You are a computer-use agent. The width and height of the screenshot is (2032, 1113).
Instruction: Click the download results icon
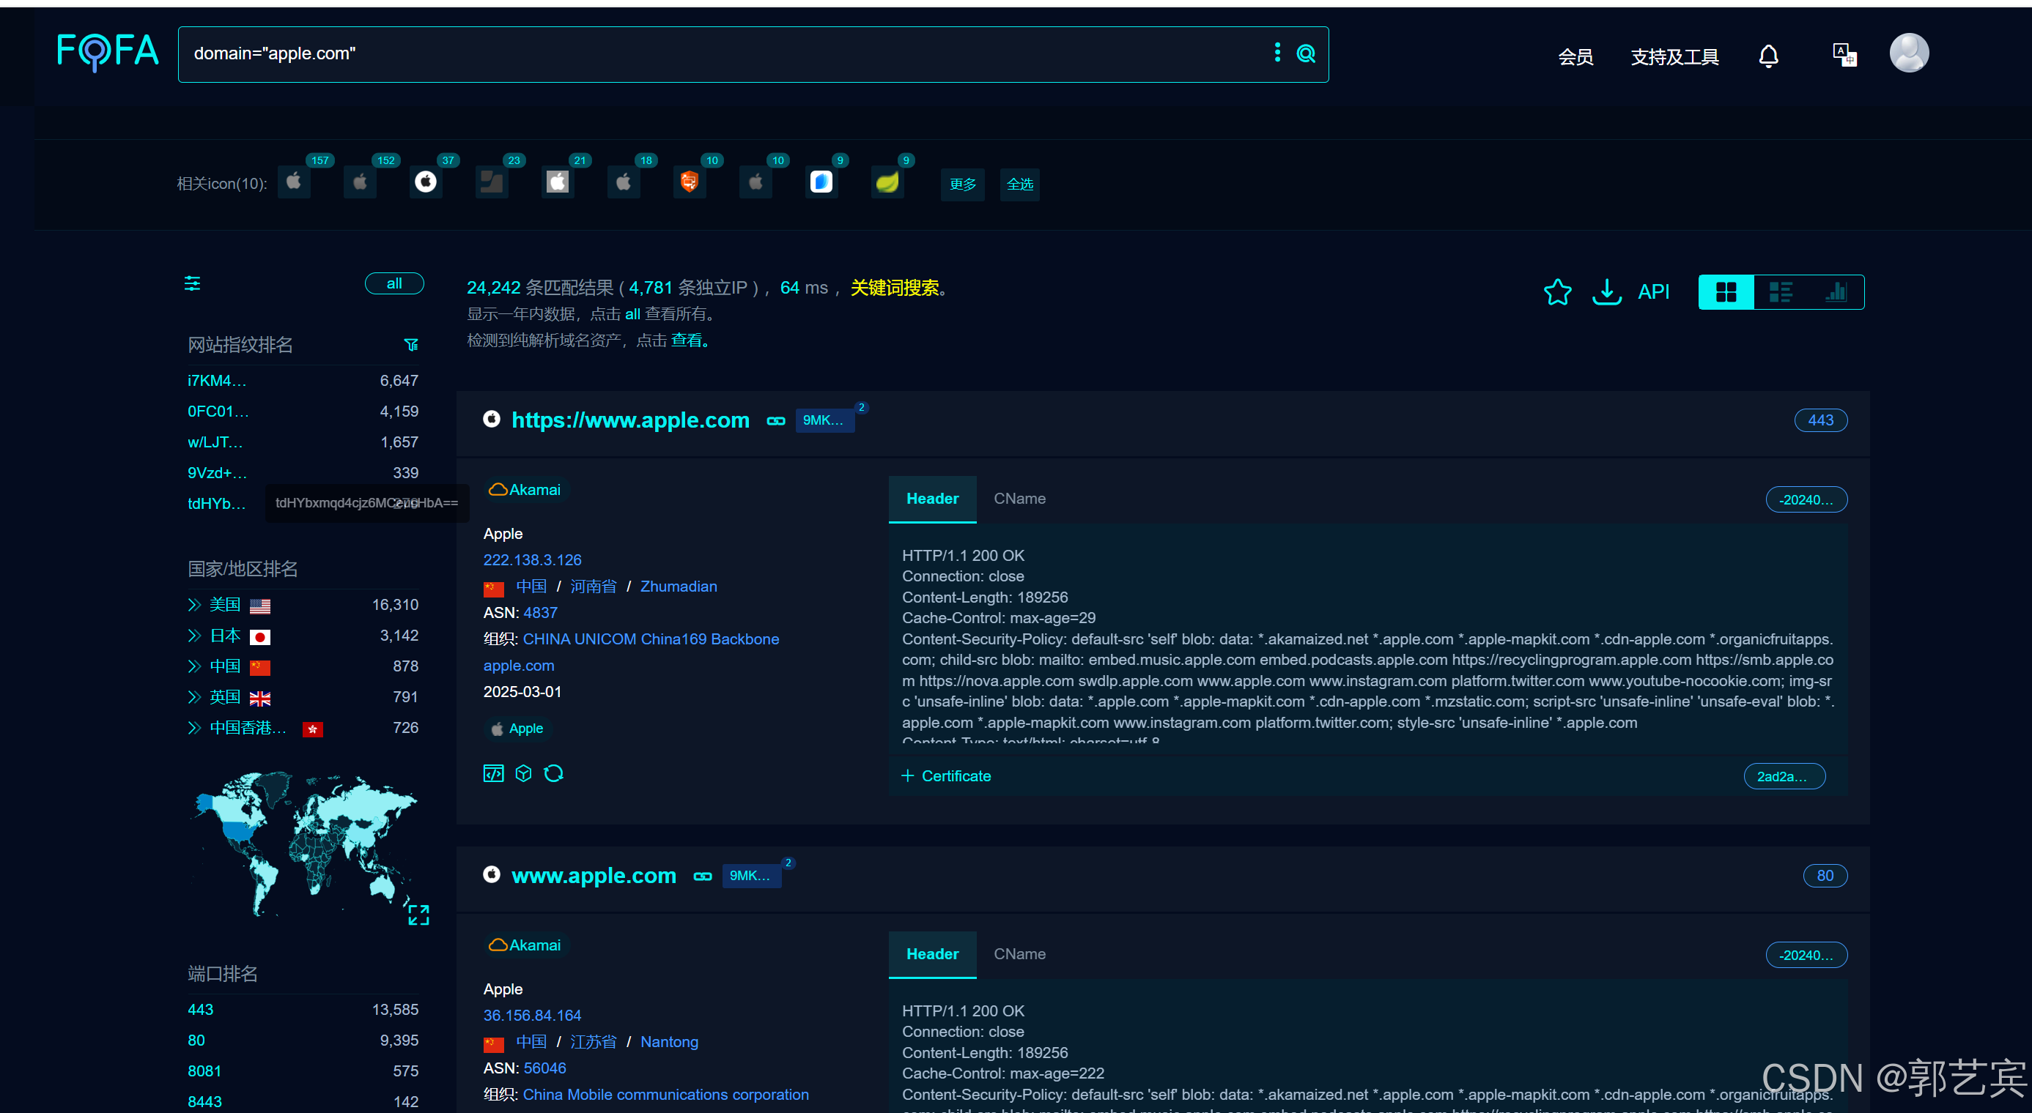1606,292
